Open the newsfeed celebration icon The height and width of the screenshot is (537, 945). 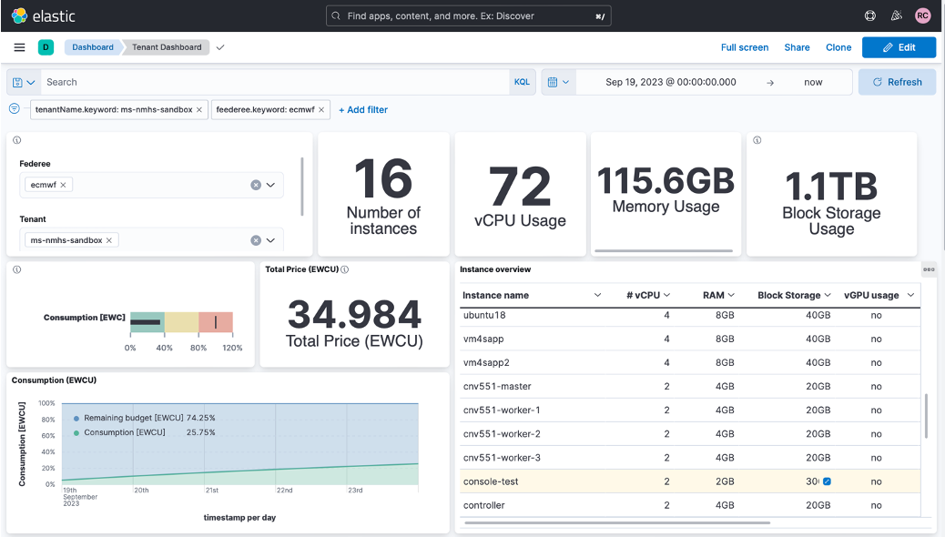pyautogui.click(x=896, y=16)
